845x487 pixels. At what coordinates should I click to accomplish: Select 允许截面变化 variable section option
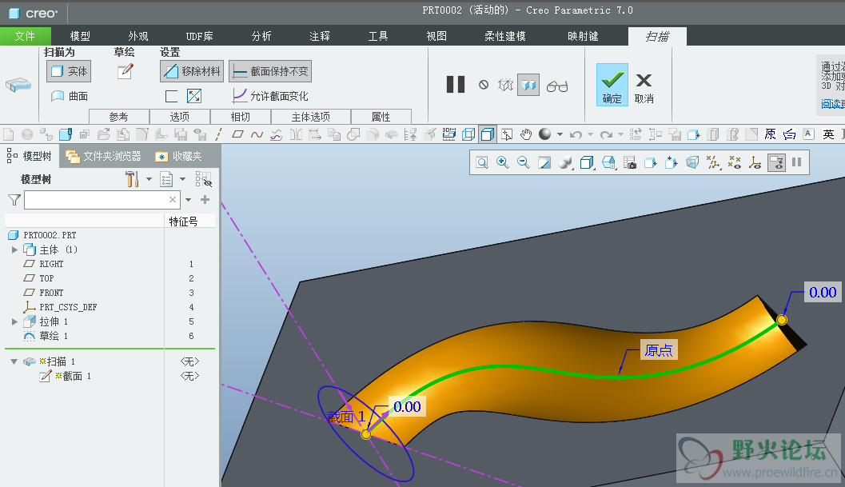tap(270, 96)
